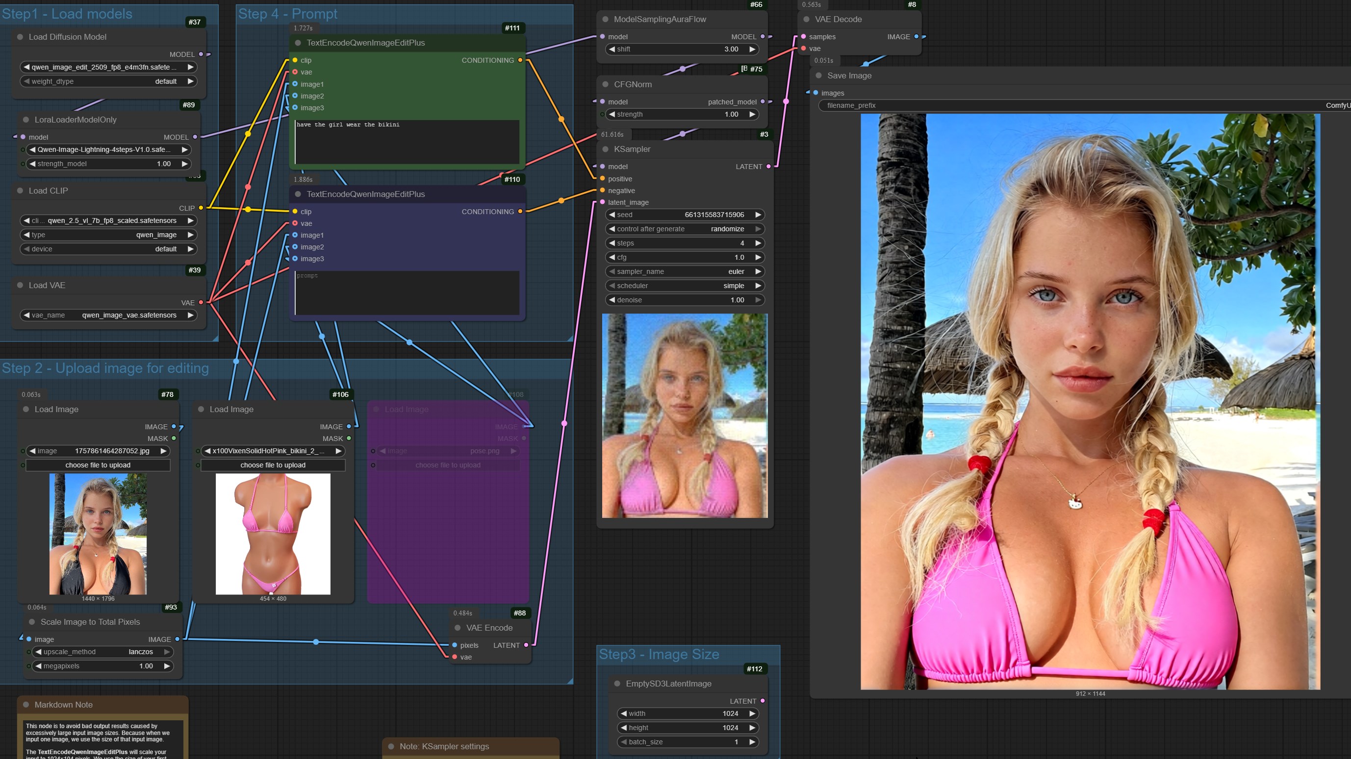Viewport: 1351px width, 759px height.
Task: Open the sampler_name euler dropdown
Action: point(685,271)
